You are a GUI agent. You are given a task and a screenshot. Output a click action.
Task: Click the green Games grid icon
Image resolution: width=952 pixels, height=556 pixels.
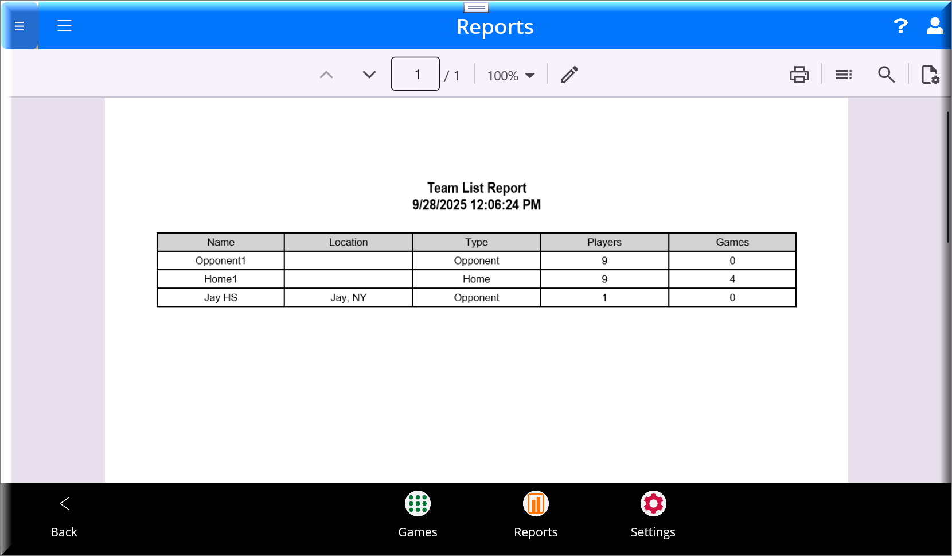click(418, 504)
